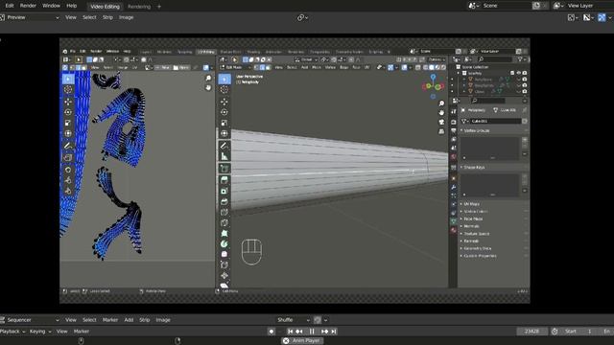Viewport: 614px width, 345px height.
Task: Pause the animation playback
Action: [312, 332]
